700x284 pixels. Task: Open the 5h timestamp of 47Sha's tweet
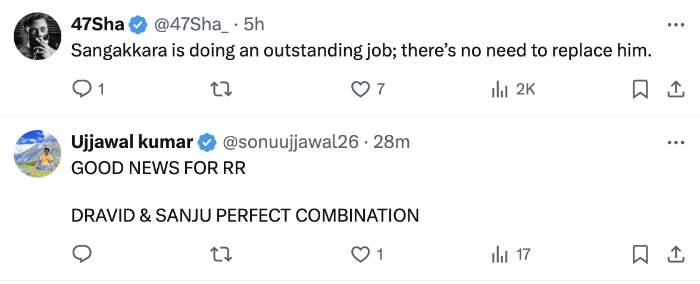[254, 24]
